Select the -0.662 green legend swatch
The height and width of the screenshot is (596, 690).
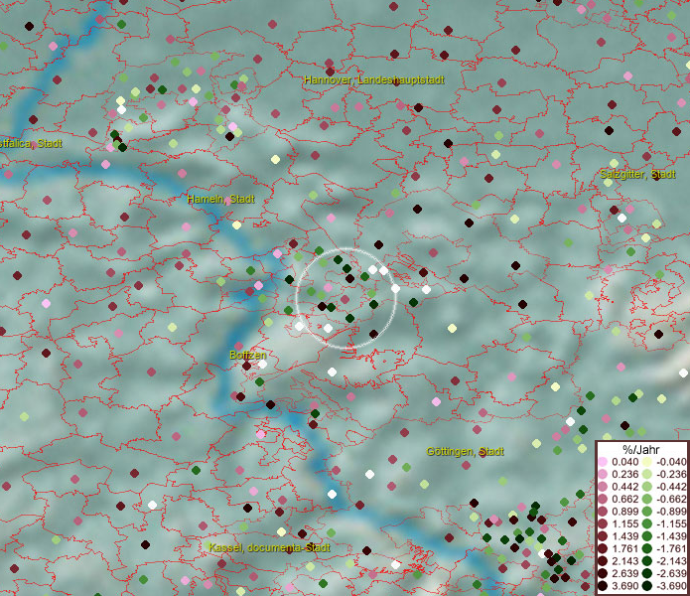(x=647, y=500)
